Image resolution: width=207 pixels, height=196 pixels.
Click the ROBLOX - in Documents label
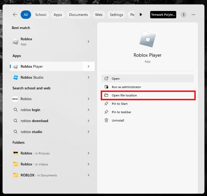click(39, 175)
